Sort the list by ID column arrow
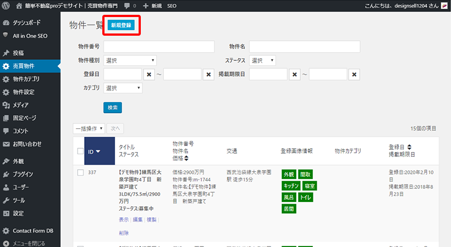 click(97, 151)
